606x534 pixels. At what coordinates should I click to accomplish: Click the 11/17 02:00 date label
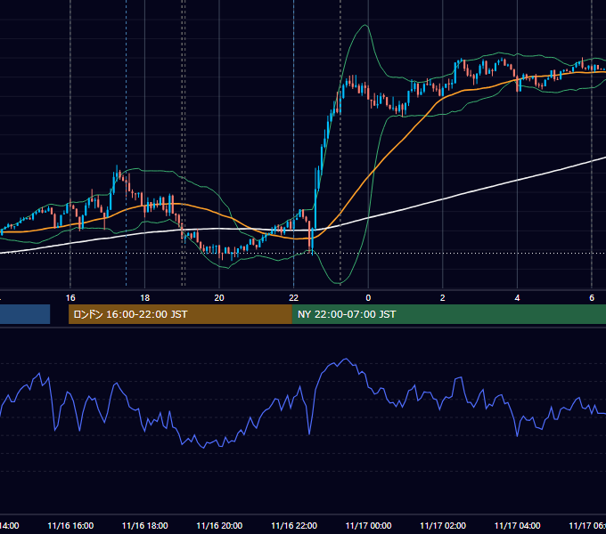(x=443, y=526)
